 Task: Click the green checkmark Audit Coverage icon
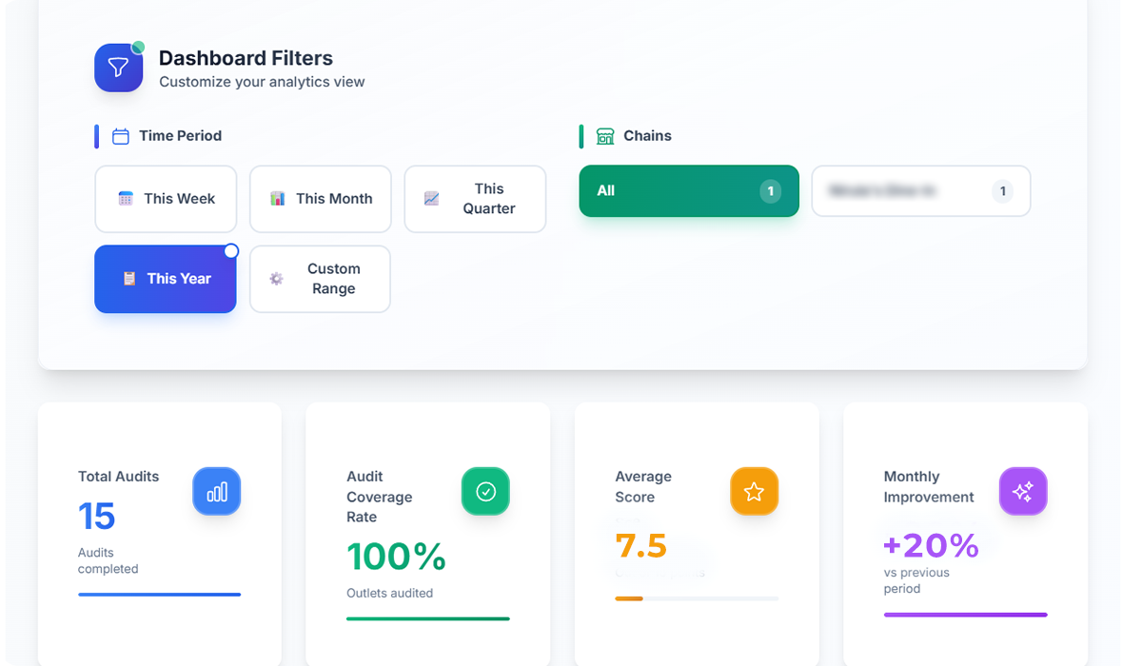coord(485,491)
